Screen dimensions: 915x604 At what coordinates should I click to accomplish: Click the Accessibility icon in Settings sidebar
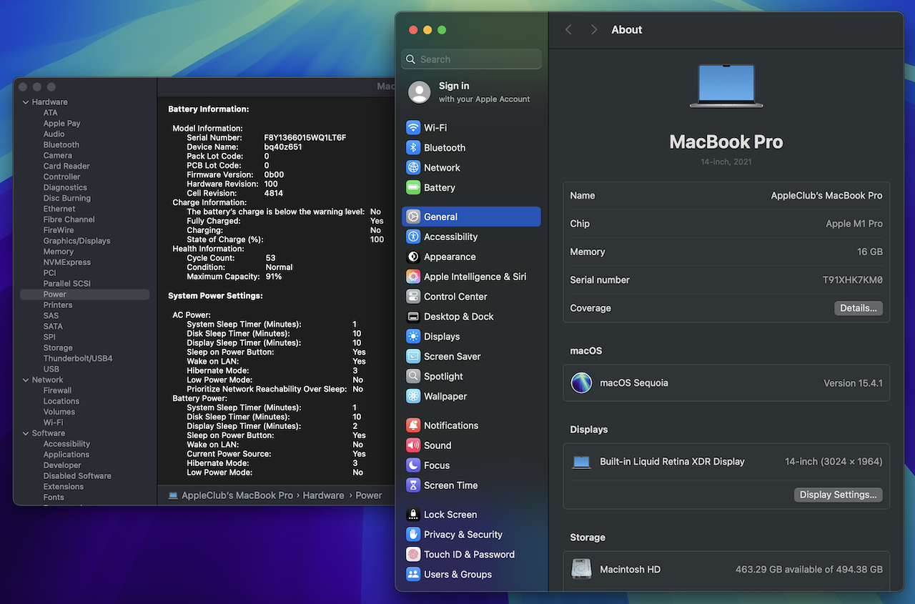tap(413, 237)
